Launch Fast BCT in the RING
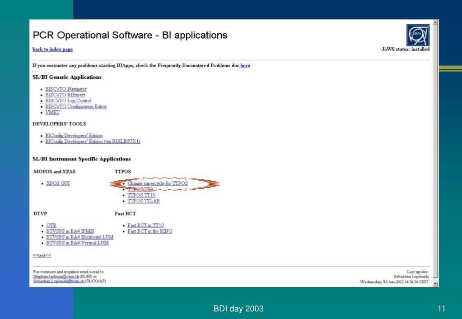This screenshot has width=462, height=319. point(149,231)
